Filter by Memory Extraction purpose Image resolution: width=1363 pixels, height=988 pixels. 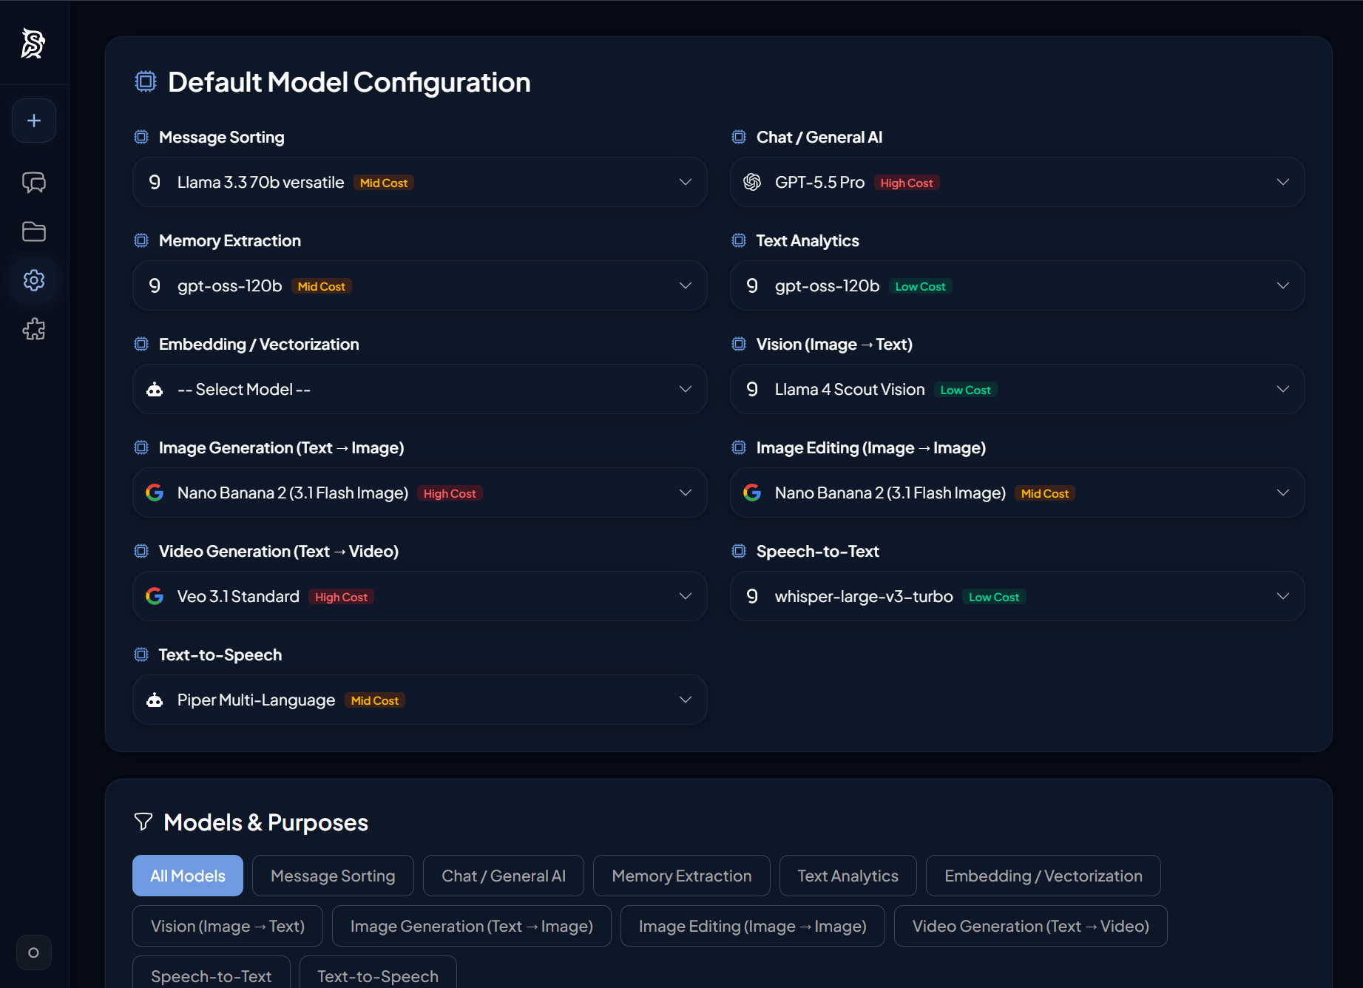(x=682, y=876)
